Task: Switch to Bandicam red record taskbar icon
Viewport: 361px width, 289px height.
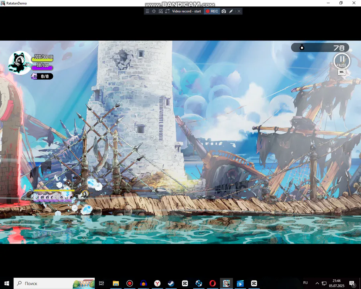Action: pyautogui.click(x=130, y=283)
